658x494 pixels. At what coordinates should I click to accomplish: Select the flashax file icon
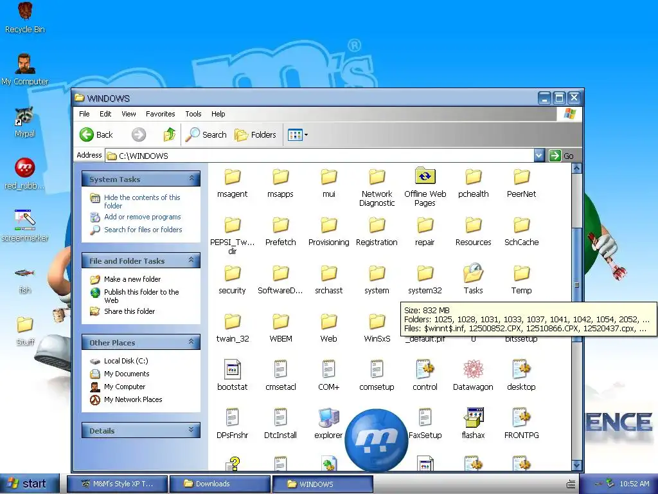tap(474, 418)
